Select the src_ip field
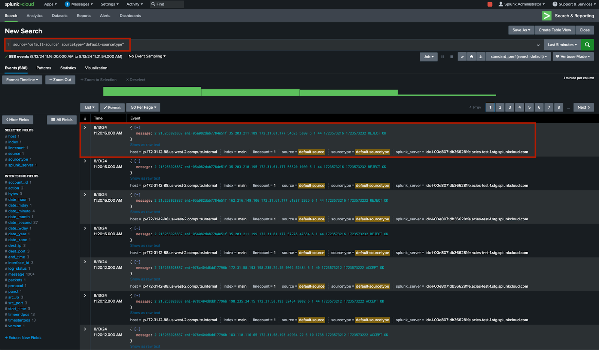This screenshot has width=599, height=350. click(13, 297)
